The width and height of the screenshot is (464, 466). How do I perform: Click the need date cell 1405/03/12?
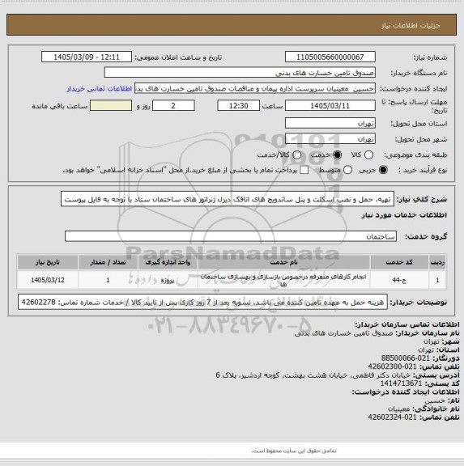[x=48, y=280]
